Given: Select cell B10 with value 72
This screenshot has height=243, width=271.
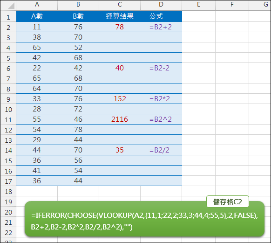Looking at the screenshot, I should 78,109.
